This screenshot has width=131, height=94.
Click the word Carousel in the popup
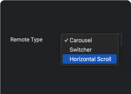point(81,40)
